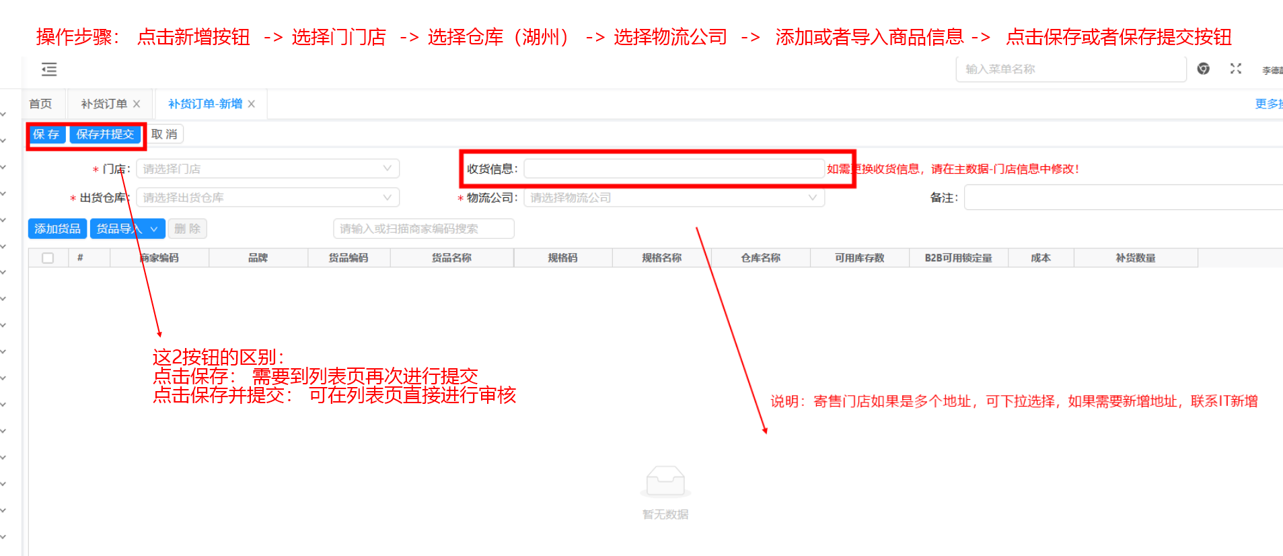
Task: Open the 门店 store dropdown
Action: (x=267, y=168)
